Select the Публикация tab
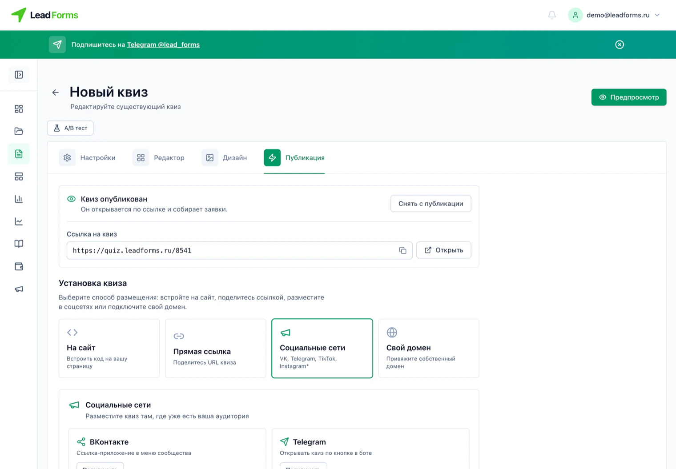Screen dimensions: 676x469 coord(294,158)
